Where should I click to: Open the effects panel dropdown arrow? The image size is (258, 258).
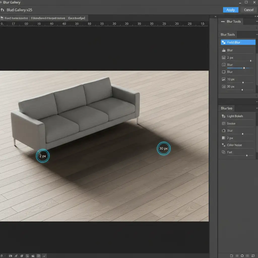pos(256,108)
